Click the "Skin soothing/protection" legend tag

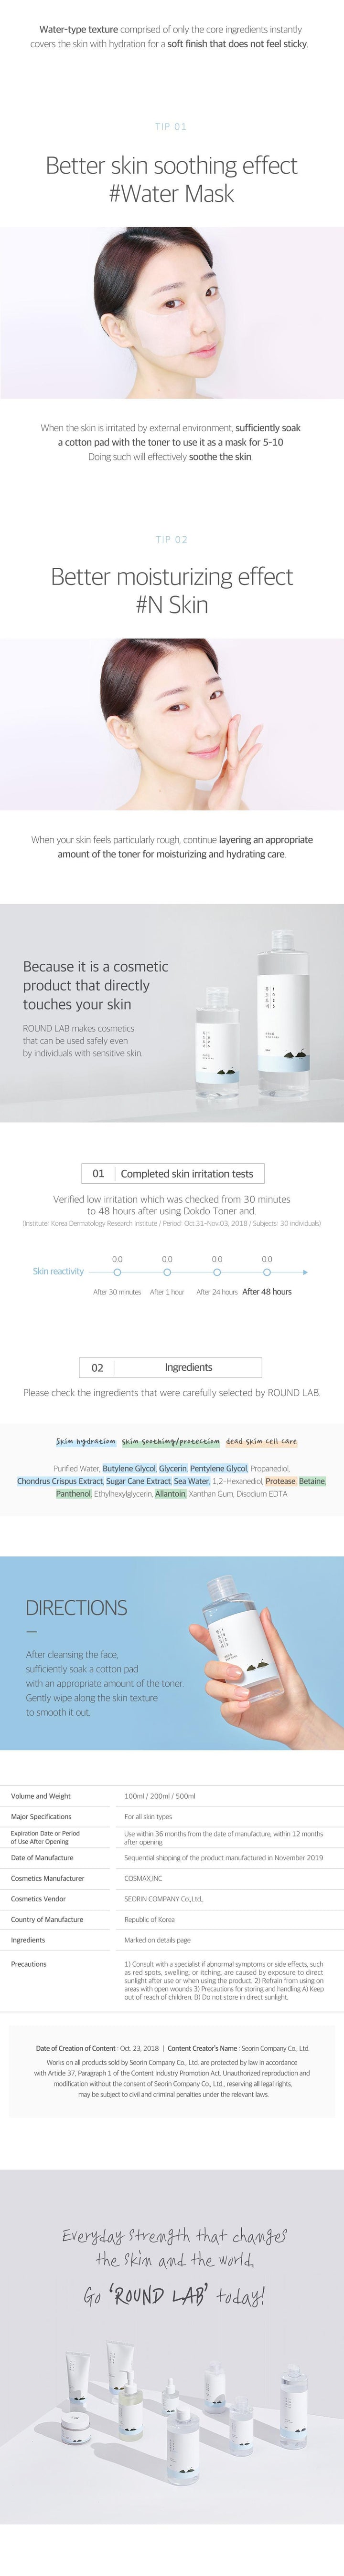pos(171,1442)
